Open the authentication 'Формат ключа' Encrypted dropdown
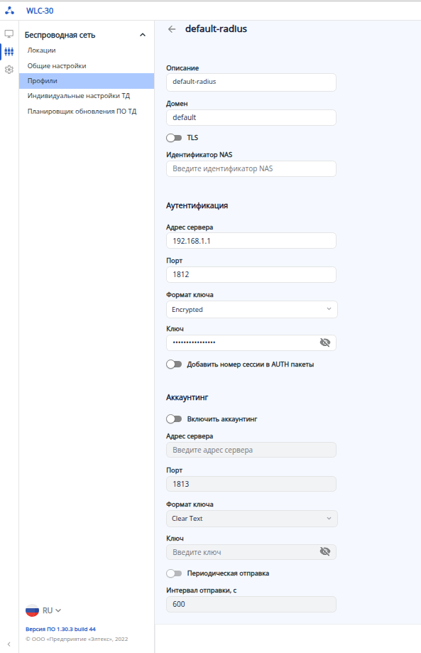Image resolution: width=421 pixels, height=653 pixels. coord(252,309)
